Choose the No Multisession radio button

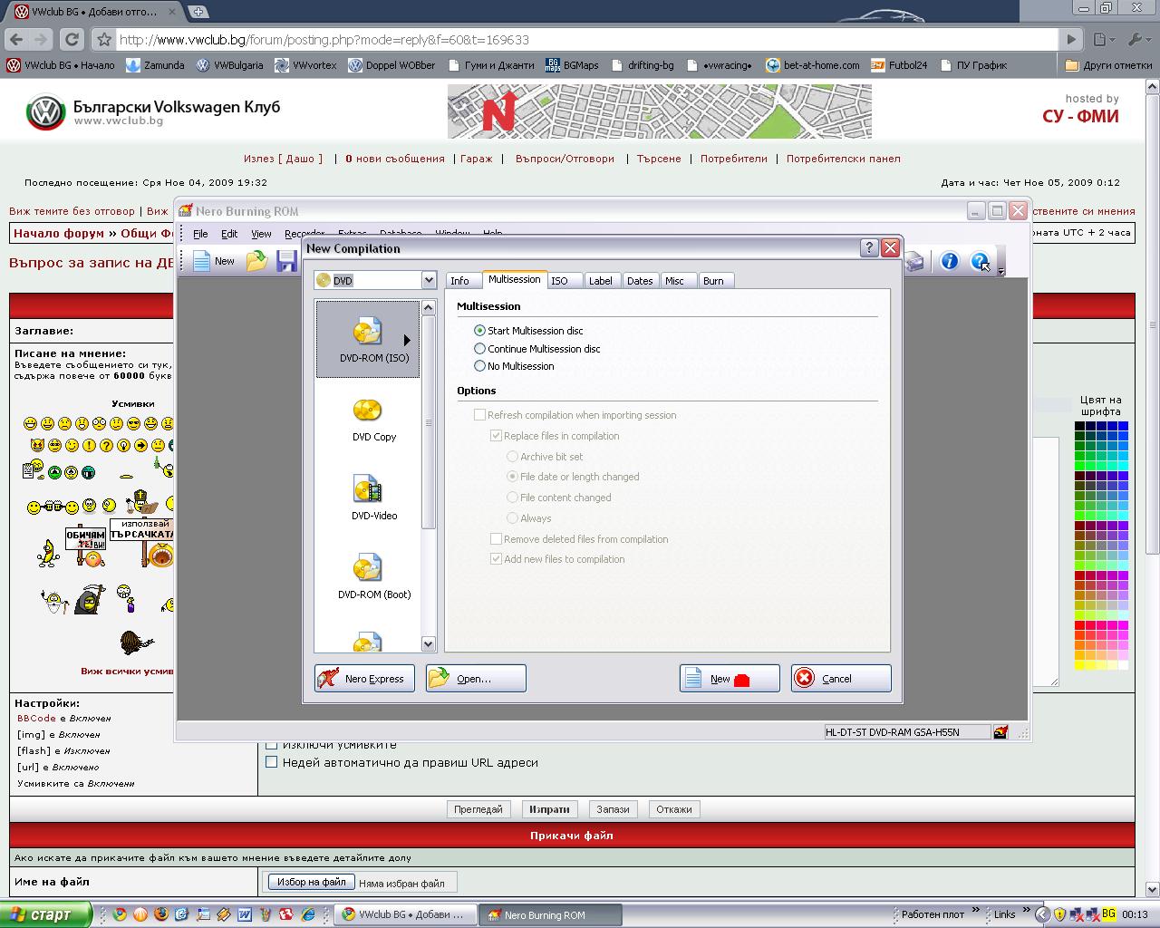pos(480,366)
